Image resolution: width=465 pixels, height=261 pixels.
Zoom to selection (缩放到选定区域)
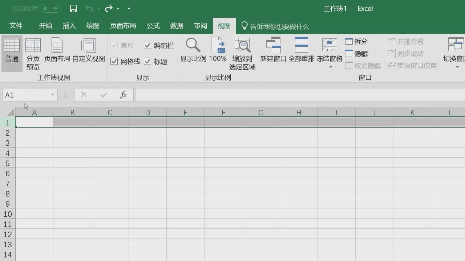(242, 54)
